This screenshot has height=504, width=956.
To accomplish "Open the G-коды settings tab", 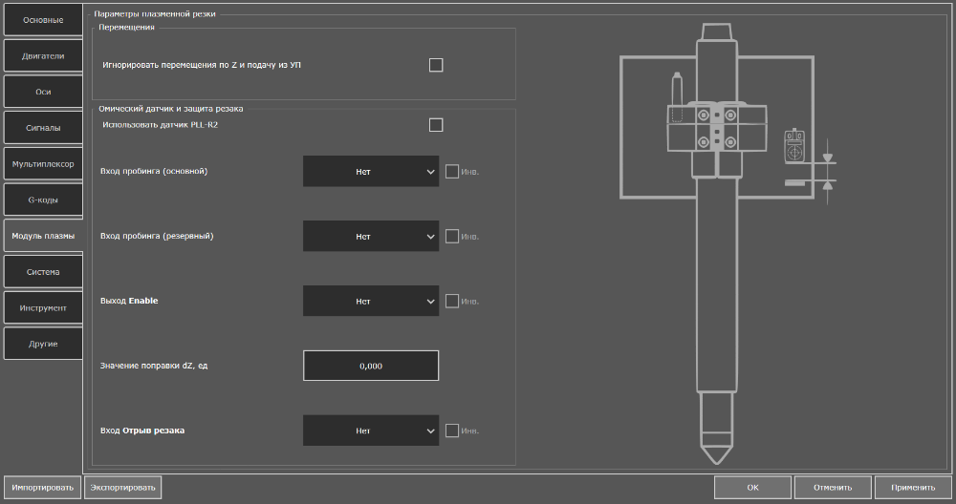I will coord(42,199).
